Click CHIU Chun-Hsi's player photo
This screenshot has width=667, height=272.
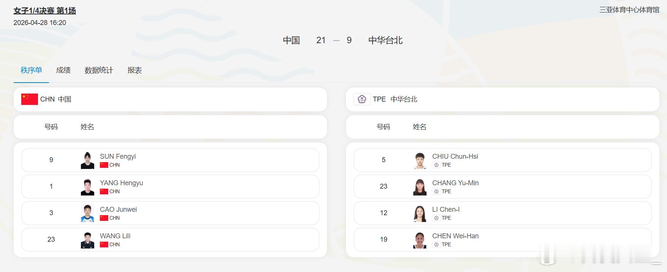(420, 160)
